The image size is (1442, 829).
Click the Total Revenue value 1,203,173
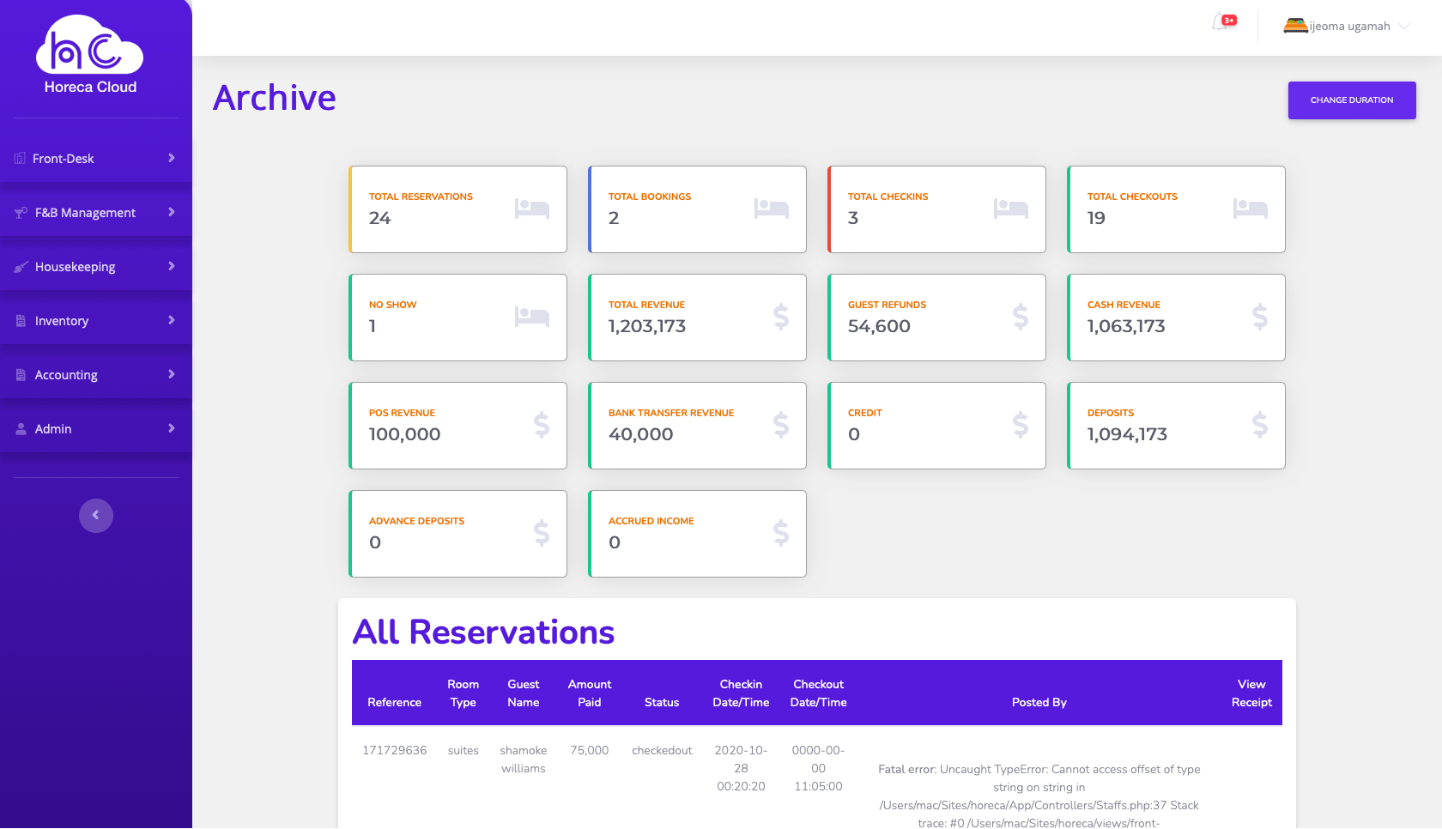[647, 326]
